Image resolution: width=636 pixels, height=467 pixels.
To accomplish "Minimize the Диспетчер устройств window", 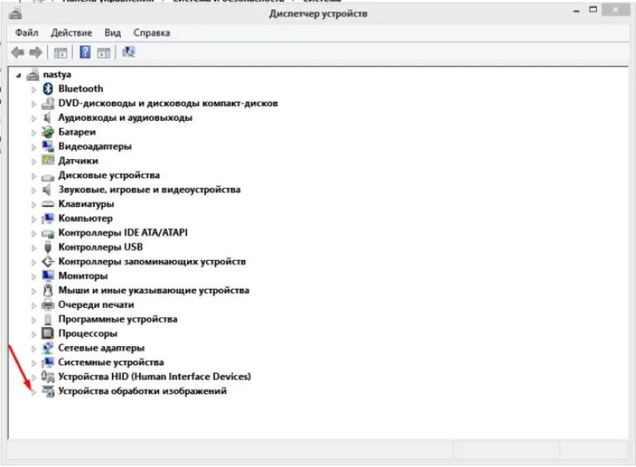I will coord(576,11).
